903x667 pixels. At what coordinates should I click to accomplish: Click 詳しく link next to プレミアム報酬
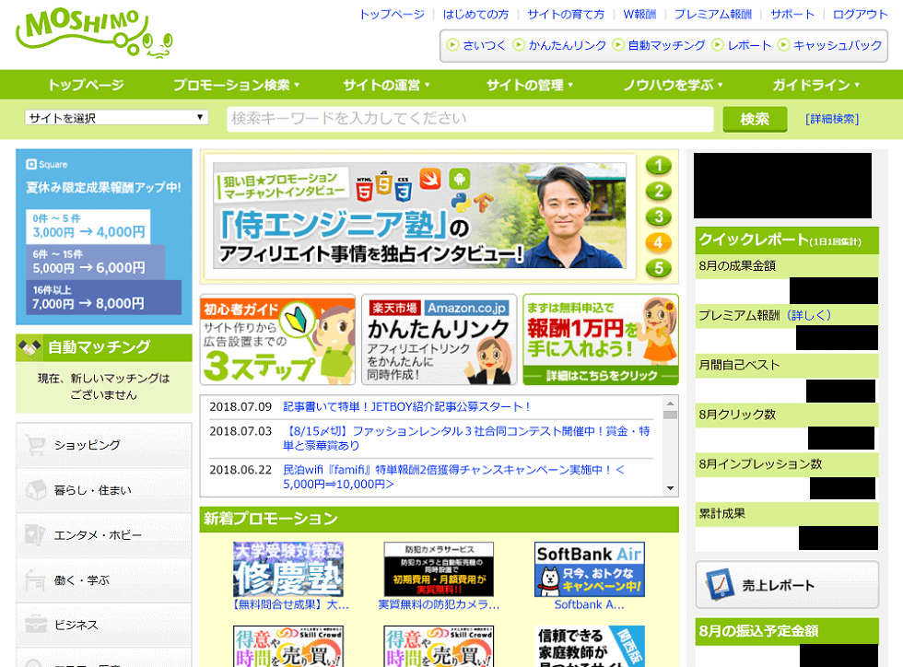pos(809,315)
